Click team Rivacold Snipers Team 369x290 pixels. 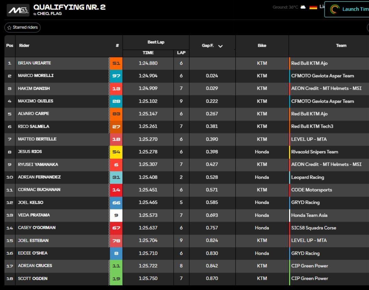315,152
